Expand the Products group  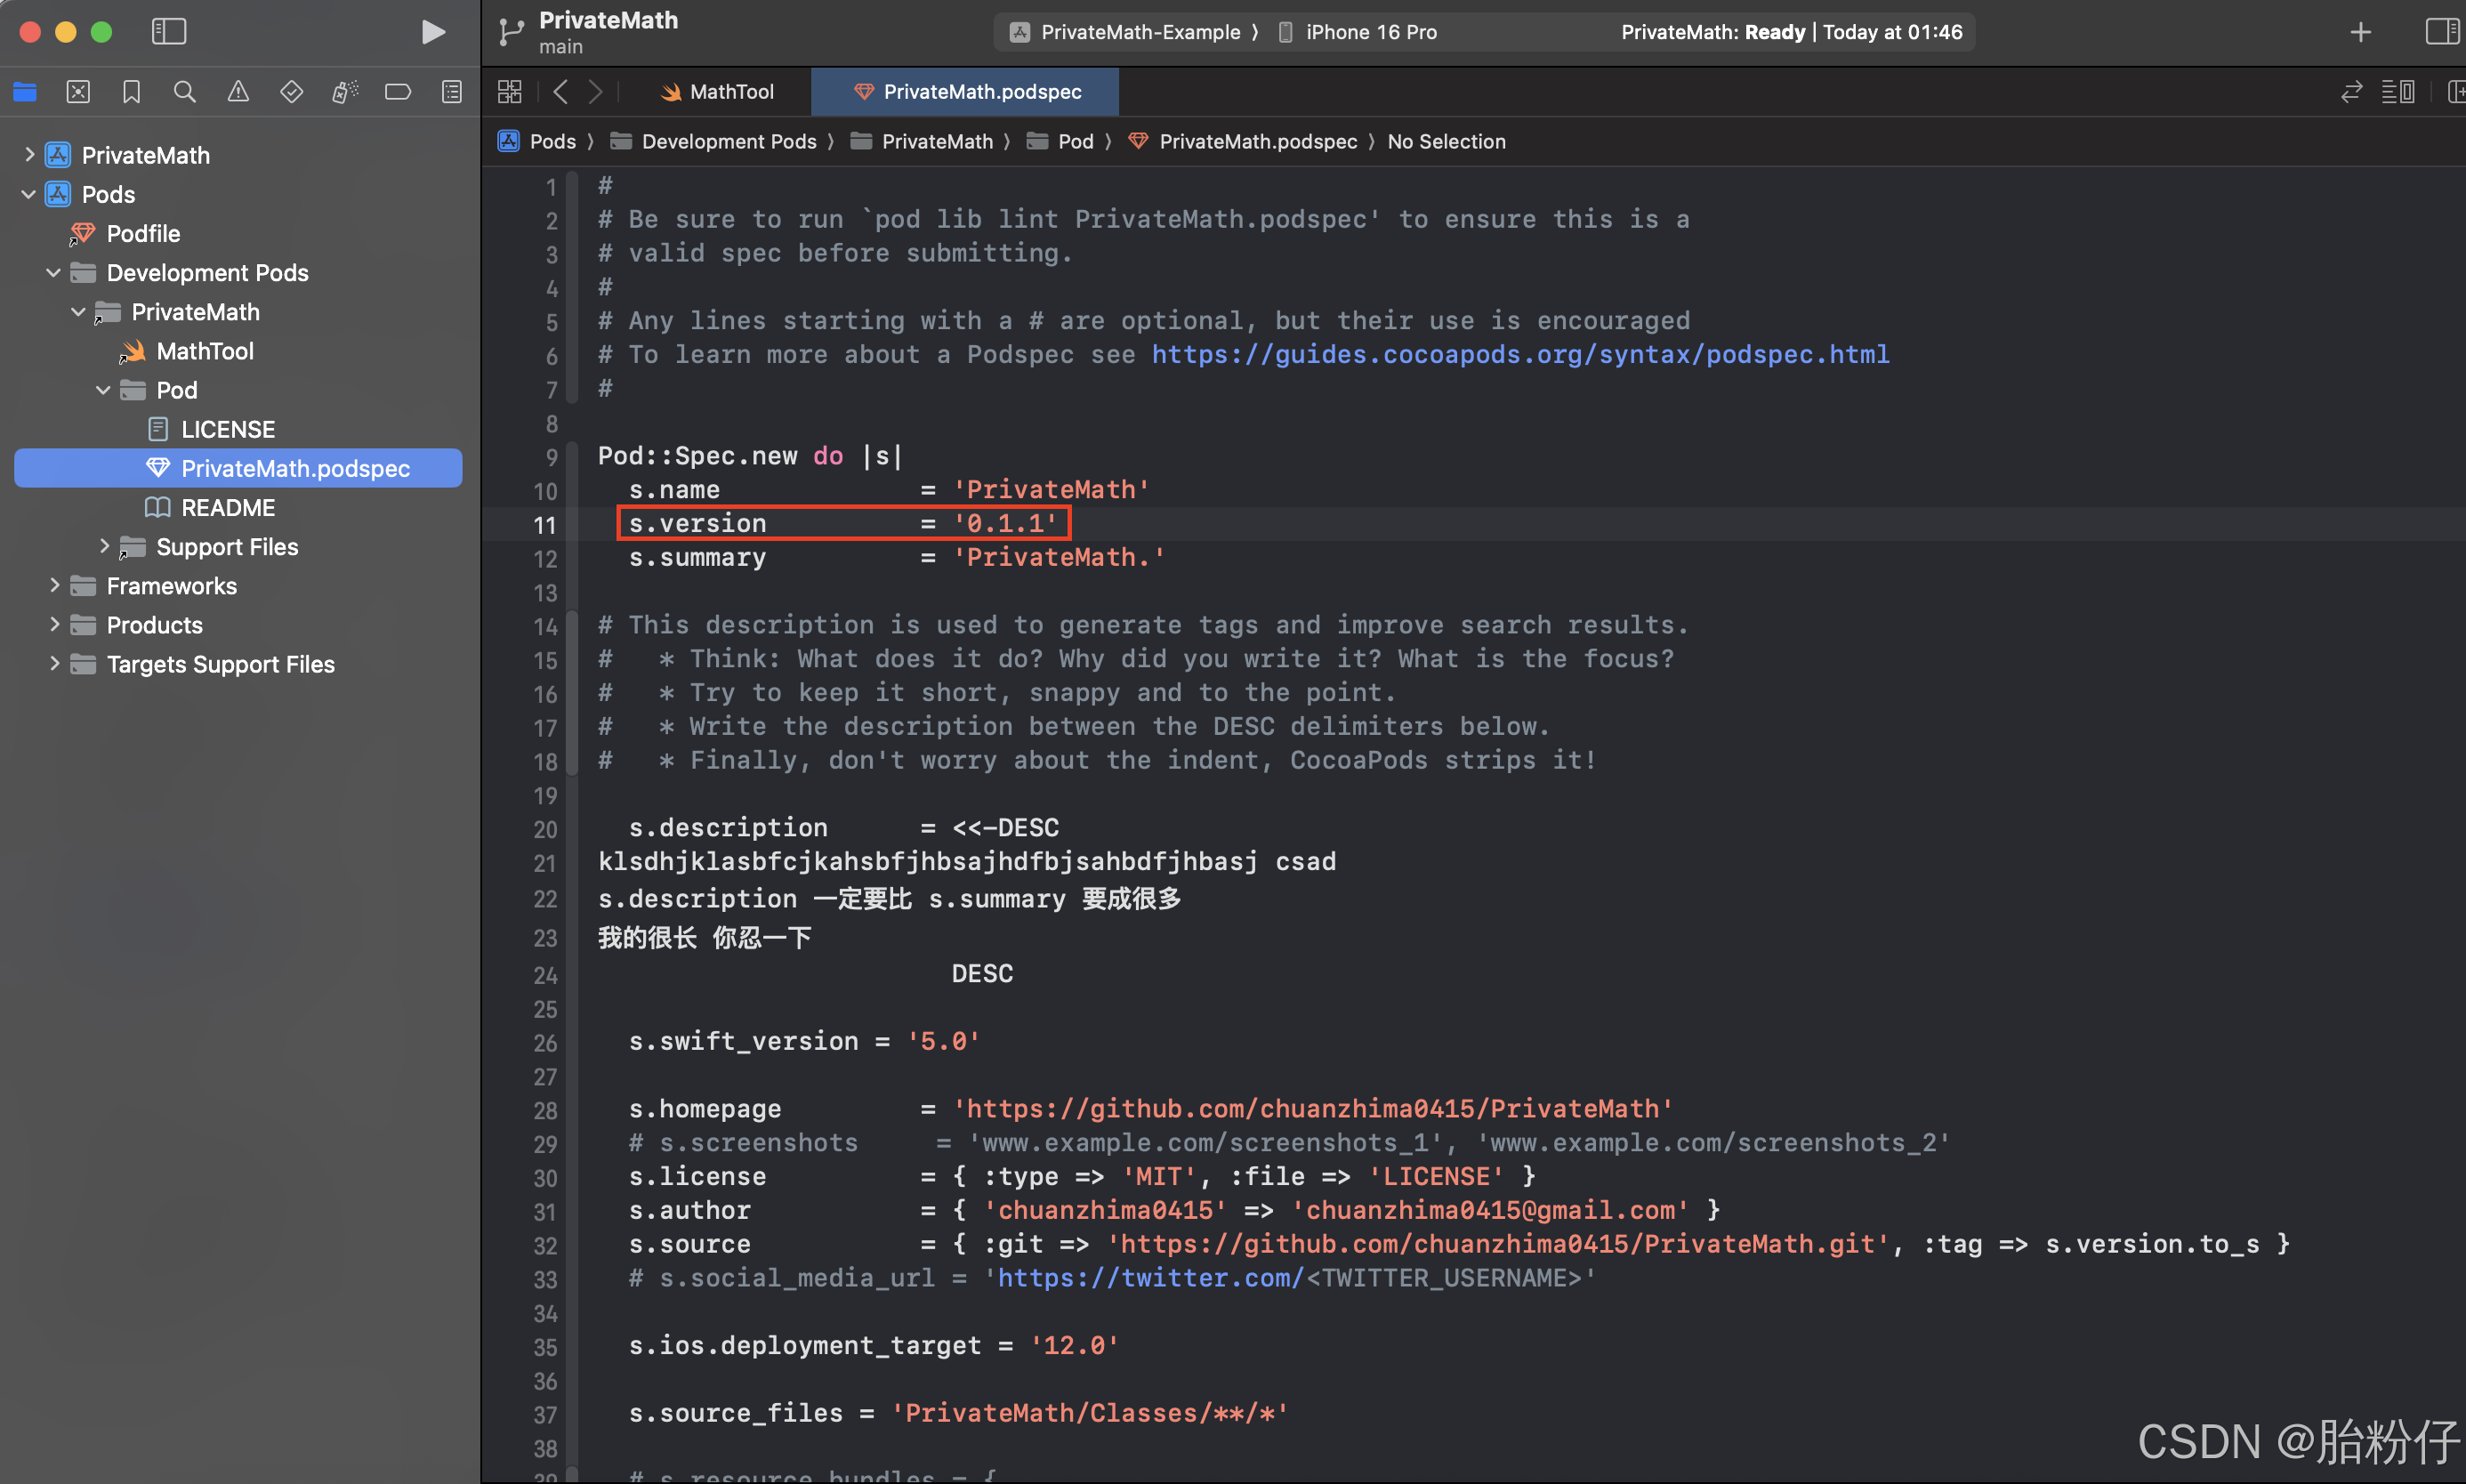pos(54,624)
